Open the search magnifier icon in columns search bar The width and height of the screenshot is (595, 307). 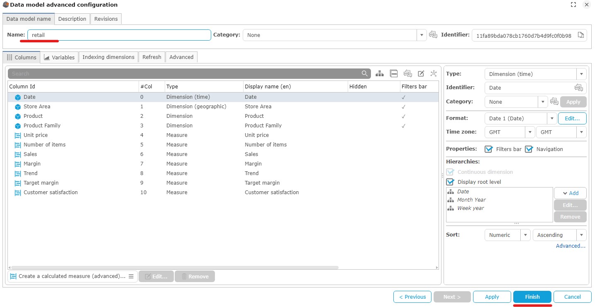(x=364, y=73)
